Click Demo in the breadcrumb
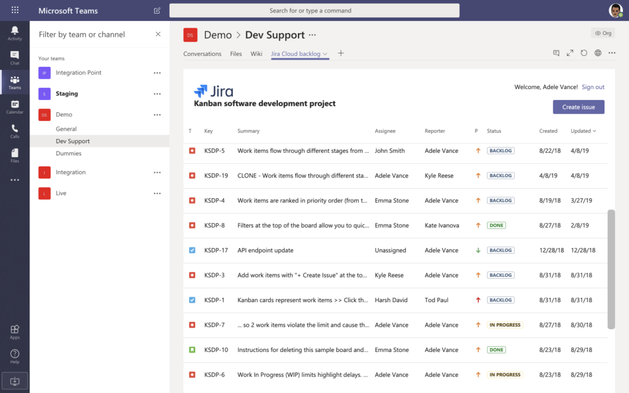Image resolution: width=629 pixels, height=393 pixels. coord(218,35)
